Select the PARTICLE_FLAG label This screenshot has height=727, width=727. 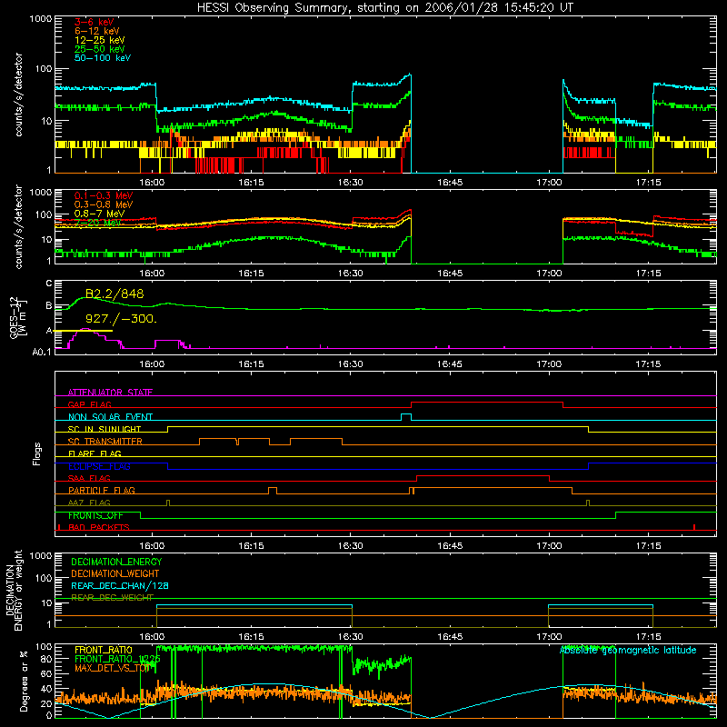click(x=102, y=491)
